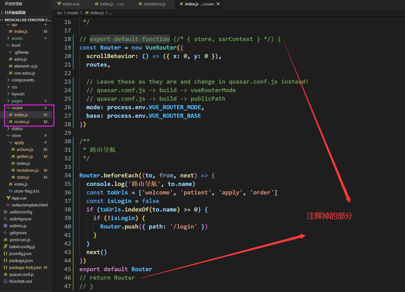
Task: Click 'beforeEach' on line 34
Action: [121, 175]
